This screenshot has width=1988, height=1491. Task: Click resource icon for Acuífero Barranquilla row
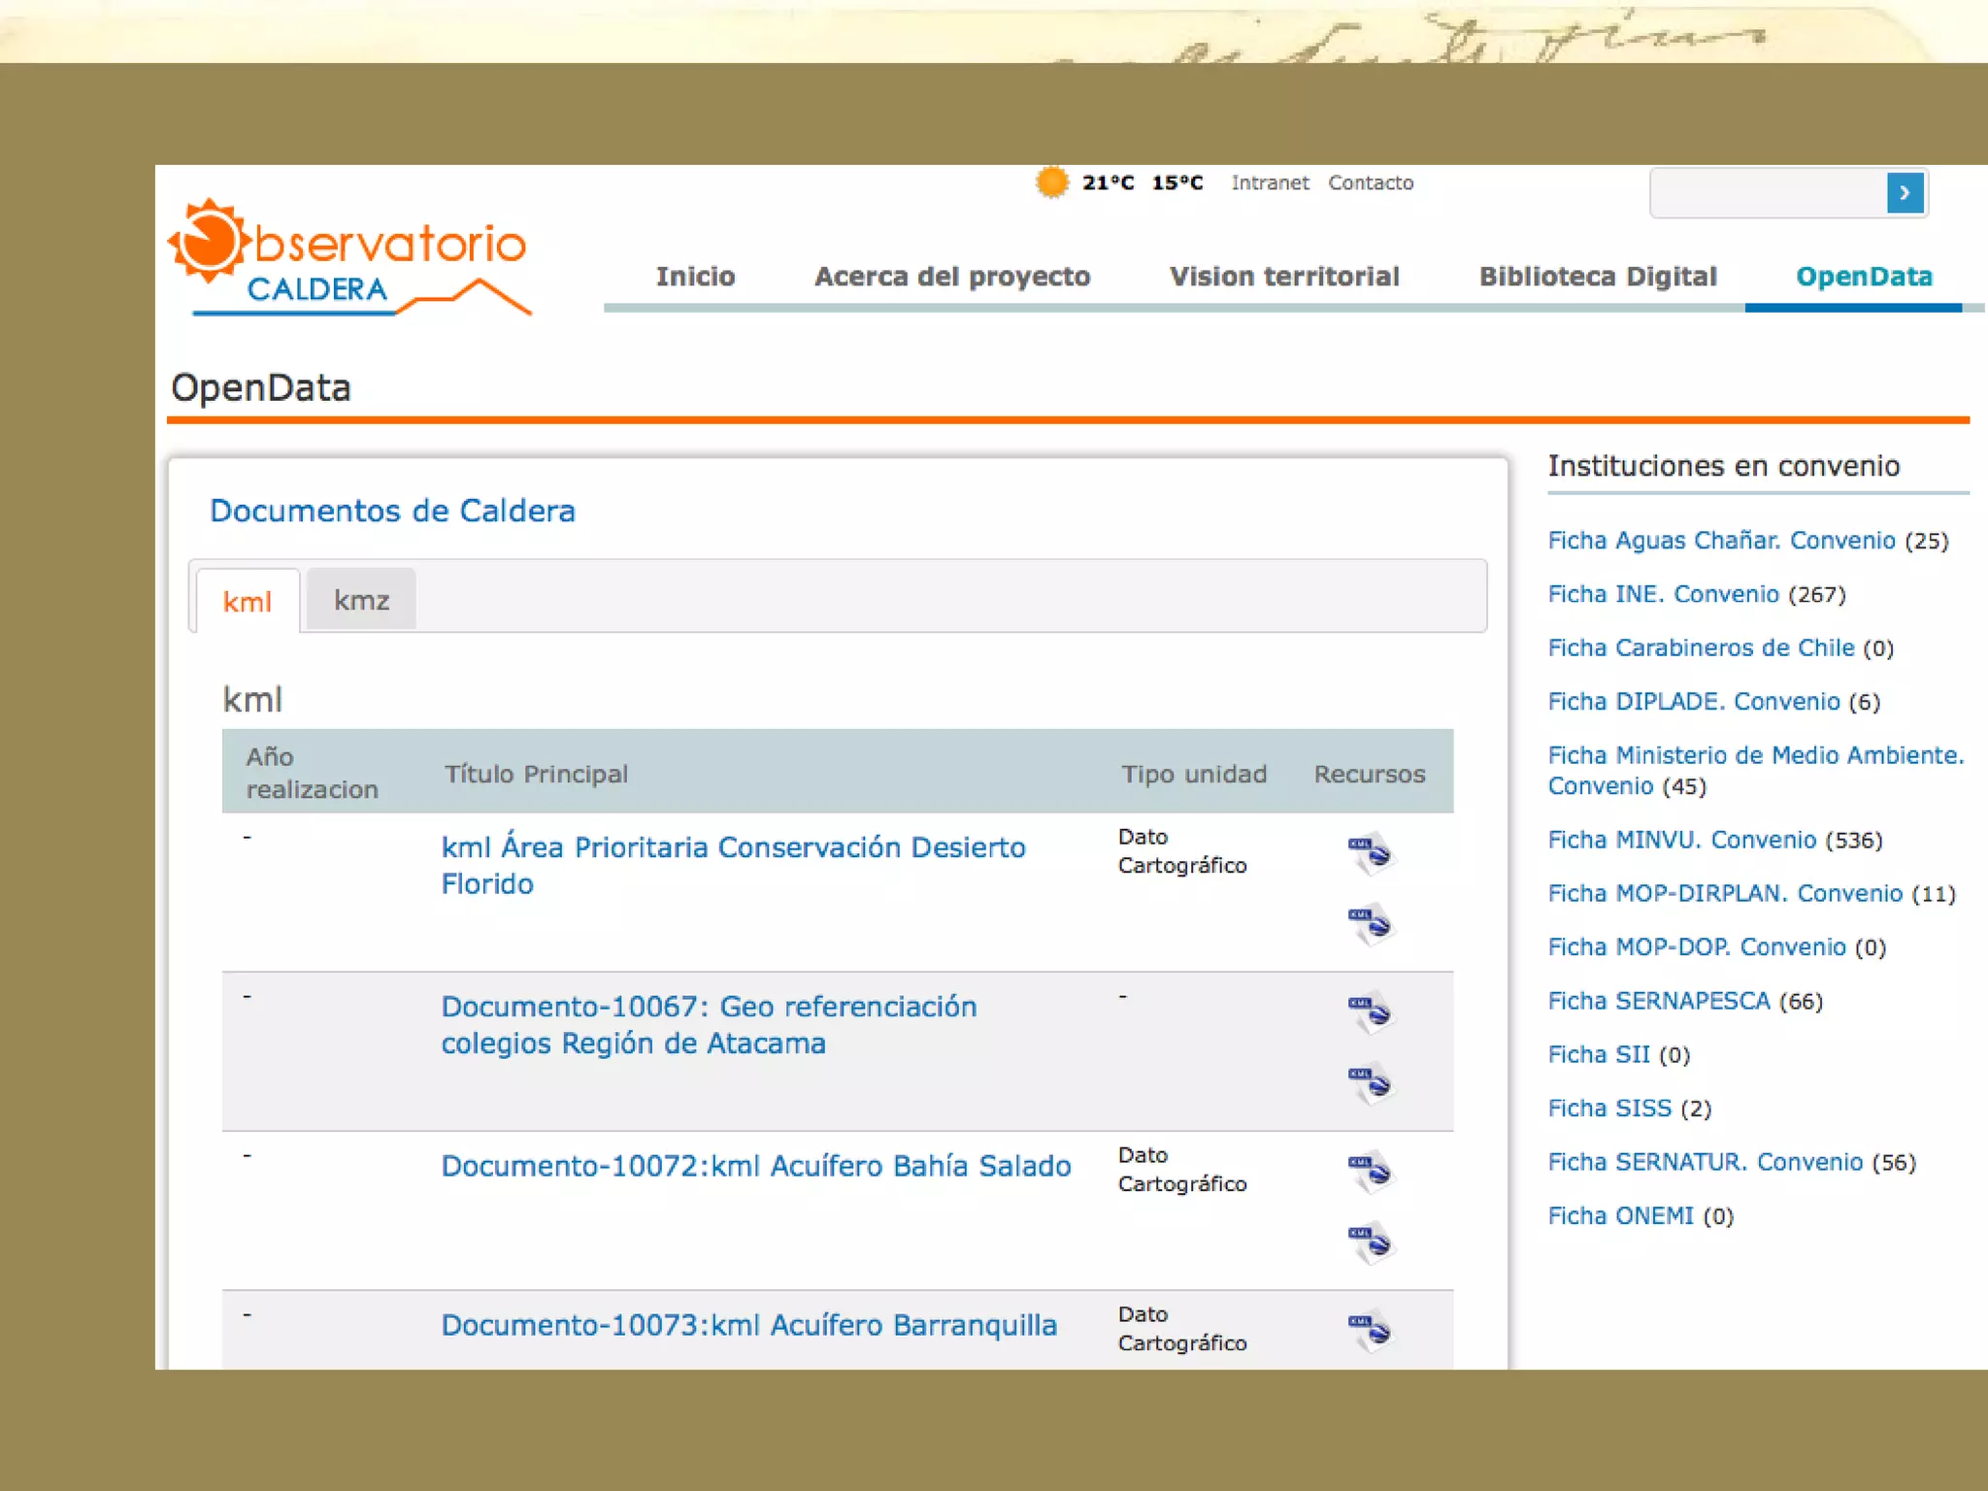(x=1370, y=1330)
